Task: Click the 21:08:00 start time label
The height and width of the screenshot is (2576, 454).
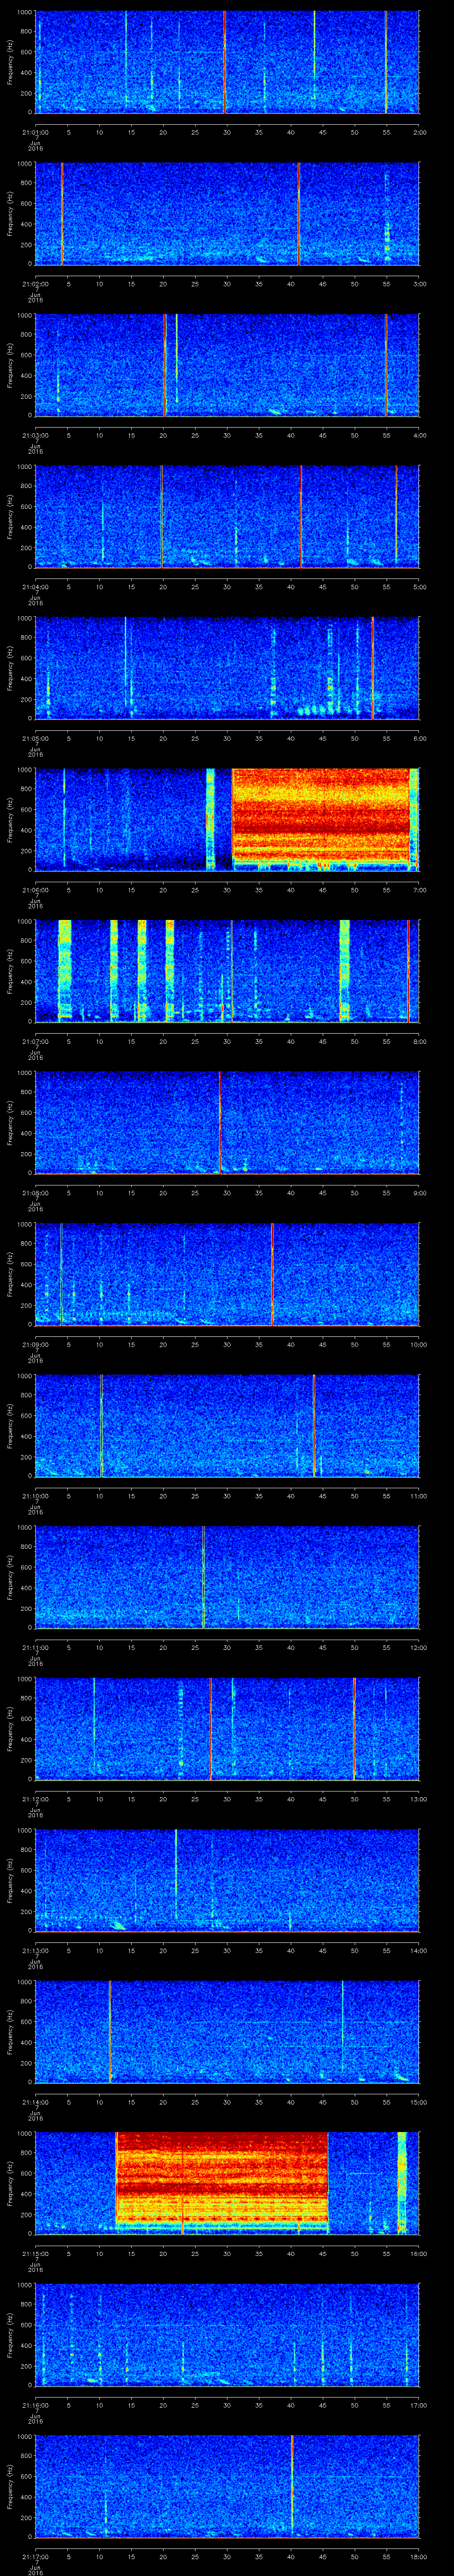Action: (x=35, y=1192)
